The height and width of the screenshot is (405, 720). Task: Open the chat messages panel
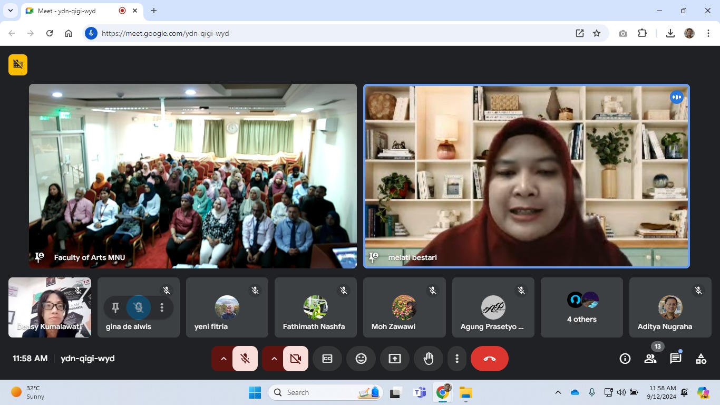pos(675,359)
